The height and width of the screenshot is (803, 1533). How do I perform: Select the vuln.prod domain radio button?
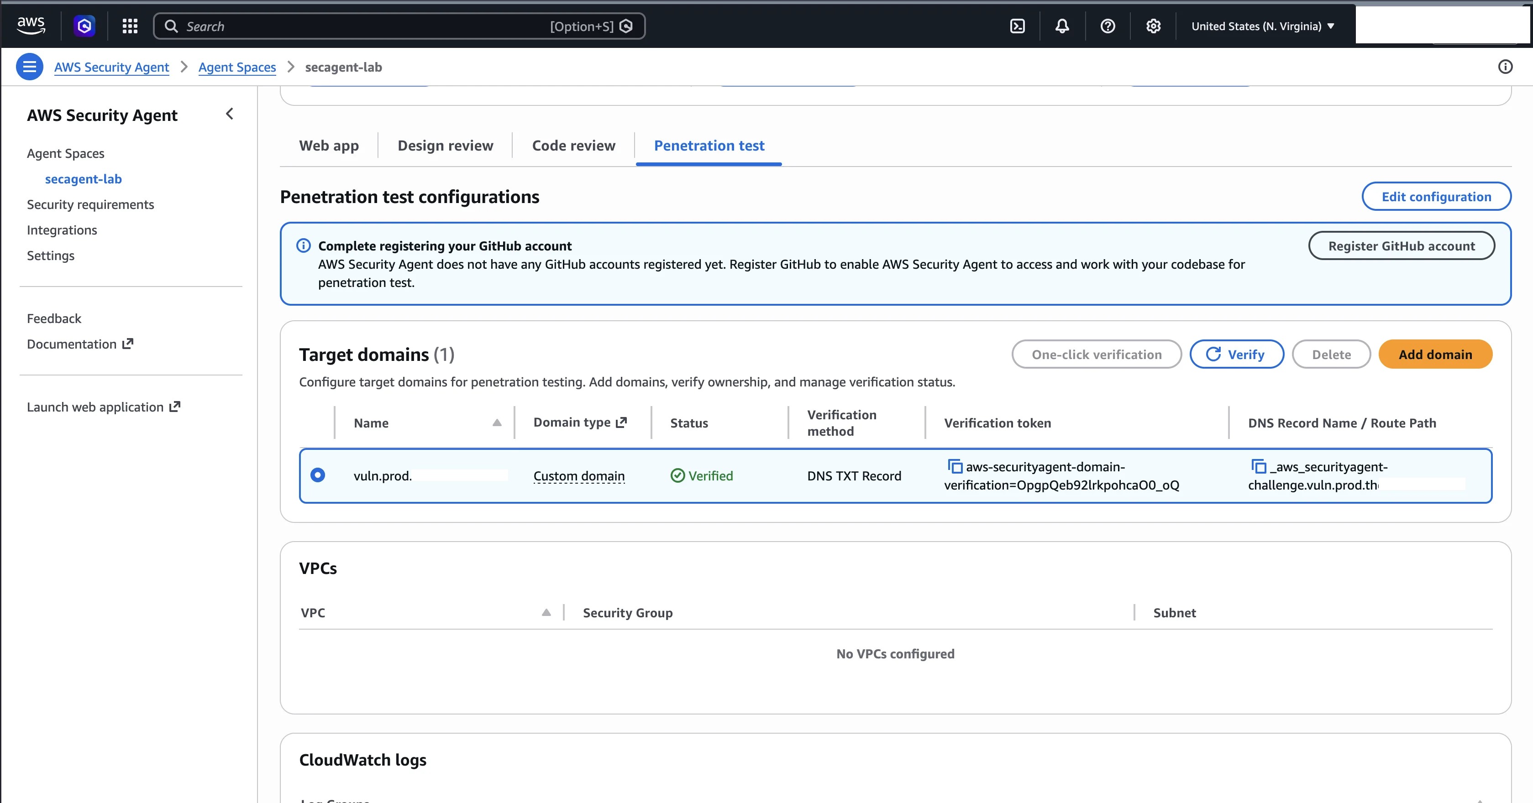318,475
